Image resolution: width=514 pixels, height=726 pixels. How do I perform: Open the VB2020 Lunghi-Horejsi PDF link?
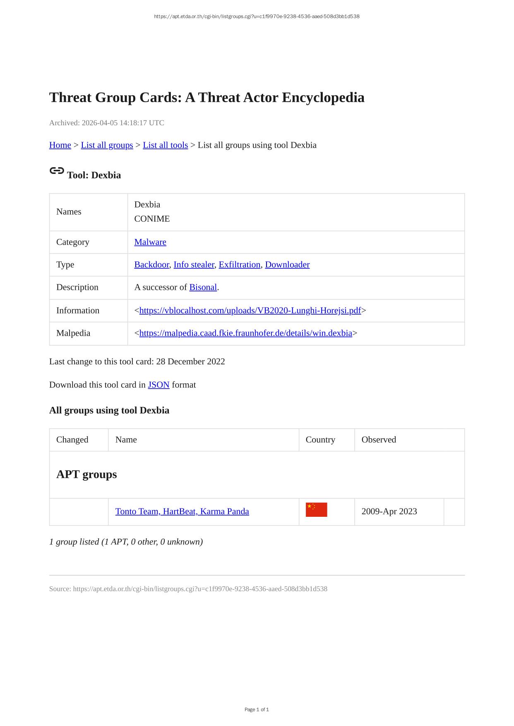tap(250, 310)
